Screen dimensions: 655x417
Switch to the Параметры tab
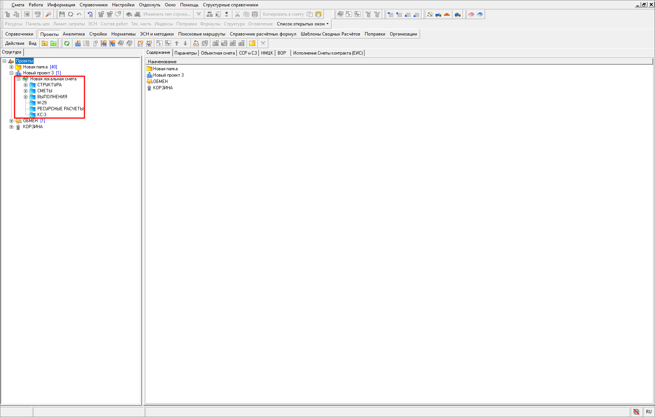185,53
